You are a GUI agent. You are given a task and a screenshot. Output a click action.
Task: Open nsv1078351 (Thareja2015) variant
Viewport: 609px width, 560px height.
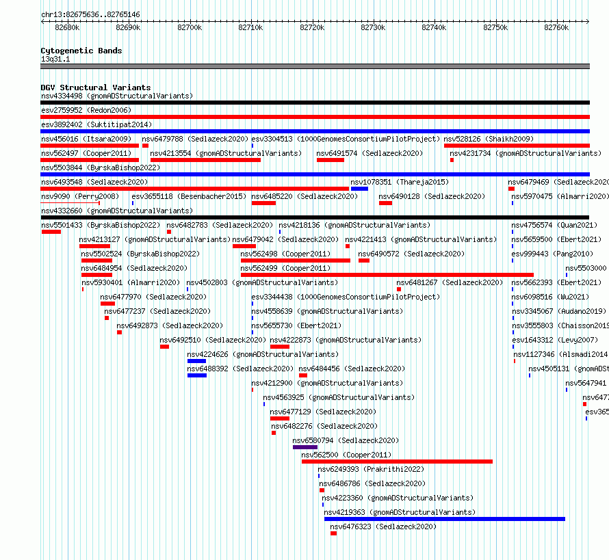pos(400,182)
